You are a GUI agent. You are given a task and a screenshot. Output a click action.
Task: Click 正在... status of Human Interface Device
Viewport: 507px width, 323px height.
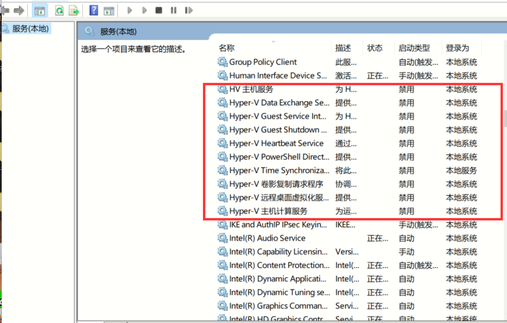pos(378,76)
